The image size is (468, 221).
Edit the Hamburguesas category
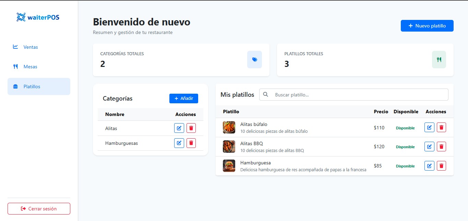tap(179, 143)
